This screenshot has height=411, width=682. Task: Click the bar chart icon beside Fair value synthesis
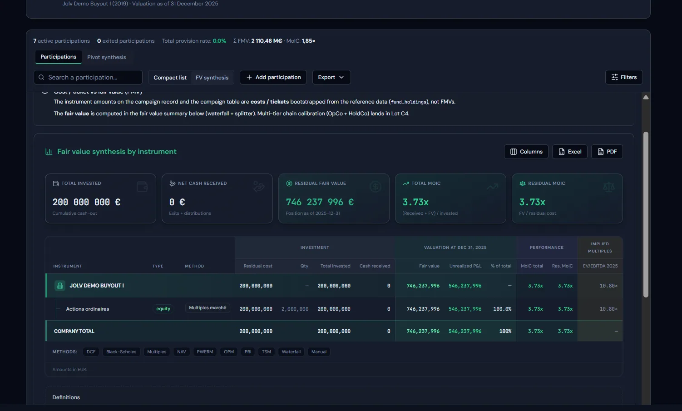(49, 152)
